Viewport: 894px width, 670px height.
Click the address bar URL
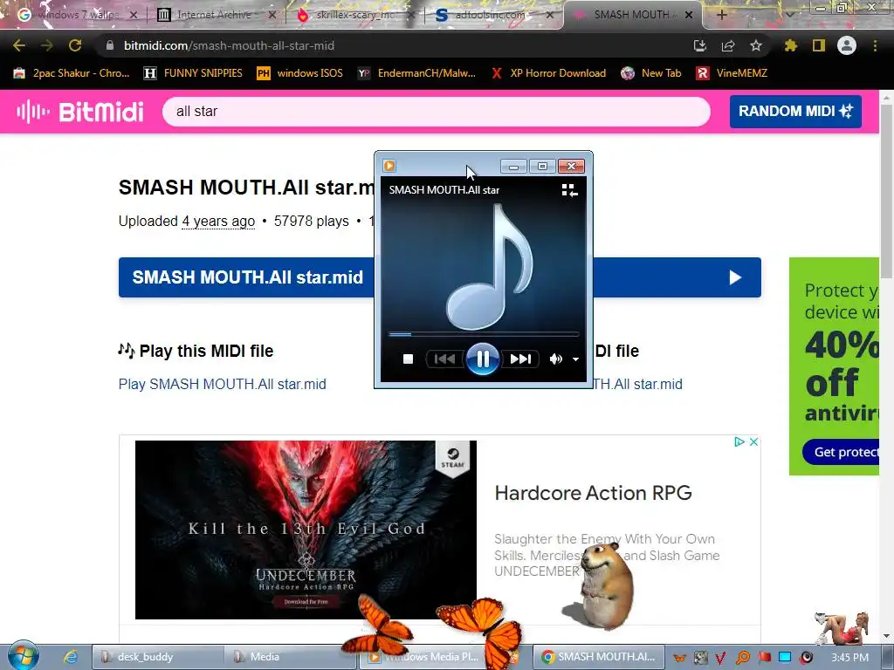[230, 45]
